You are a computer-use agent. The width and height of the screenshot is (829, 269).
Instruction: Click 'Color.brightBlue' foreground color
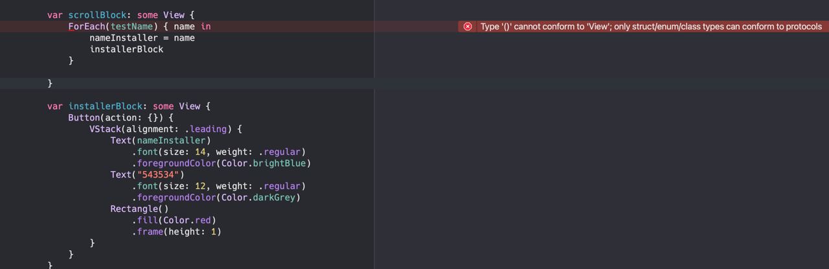264,163
